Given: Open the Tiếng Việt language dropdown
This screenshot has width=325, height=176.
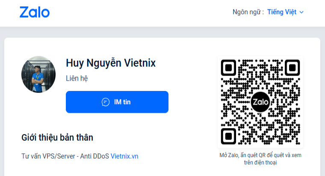Looking at the screenshot, I should point(282,12).
